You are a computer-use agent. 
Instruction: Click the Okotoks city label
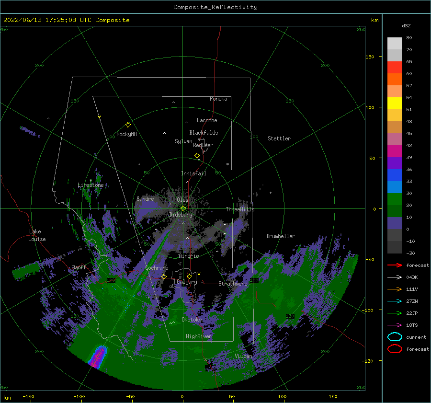192,320
